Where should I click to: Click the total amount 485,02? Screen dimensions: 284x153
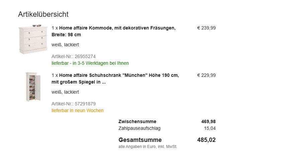(206, 140)
